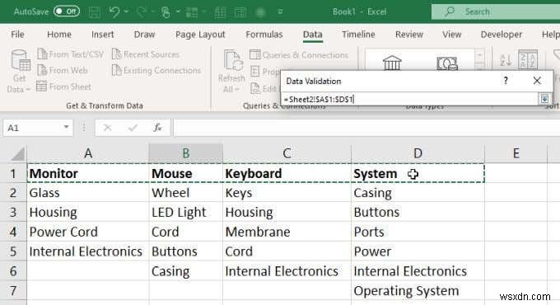
Task: Click Sort A to Z icon
Action: 506,60
